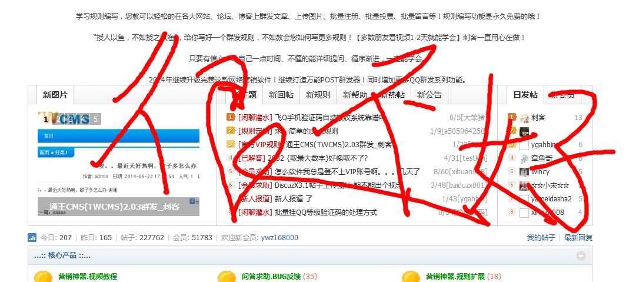Open [闲聊灌水] category on first thread row
This screenshot has width=636, height=282.
tap(255, 118)
